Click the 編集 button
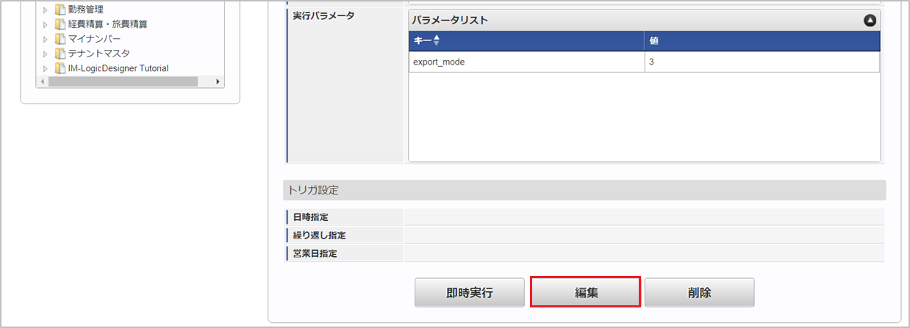Screen dimensions: 910x328 (586, 292)
